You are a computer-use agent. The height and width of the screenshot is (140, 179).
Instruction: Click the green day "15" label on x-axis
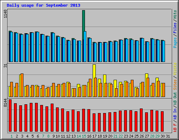click(x=84, y=136)
